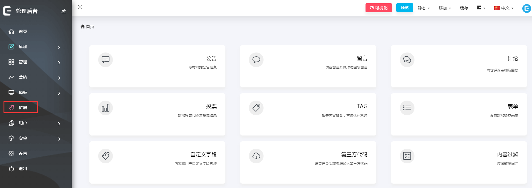Click the 自定义字段 puzzle icon
This screenshot has width=532, height=188.
(106, 156)
